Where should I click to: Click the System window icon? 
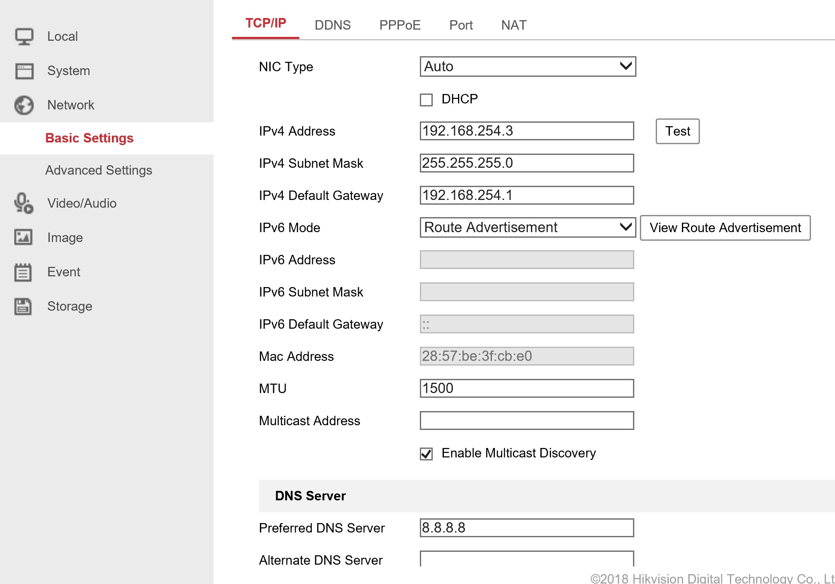(x=24, y=71)
